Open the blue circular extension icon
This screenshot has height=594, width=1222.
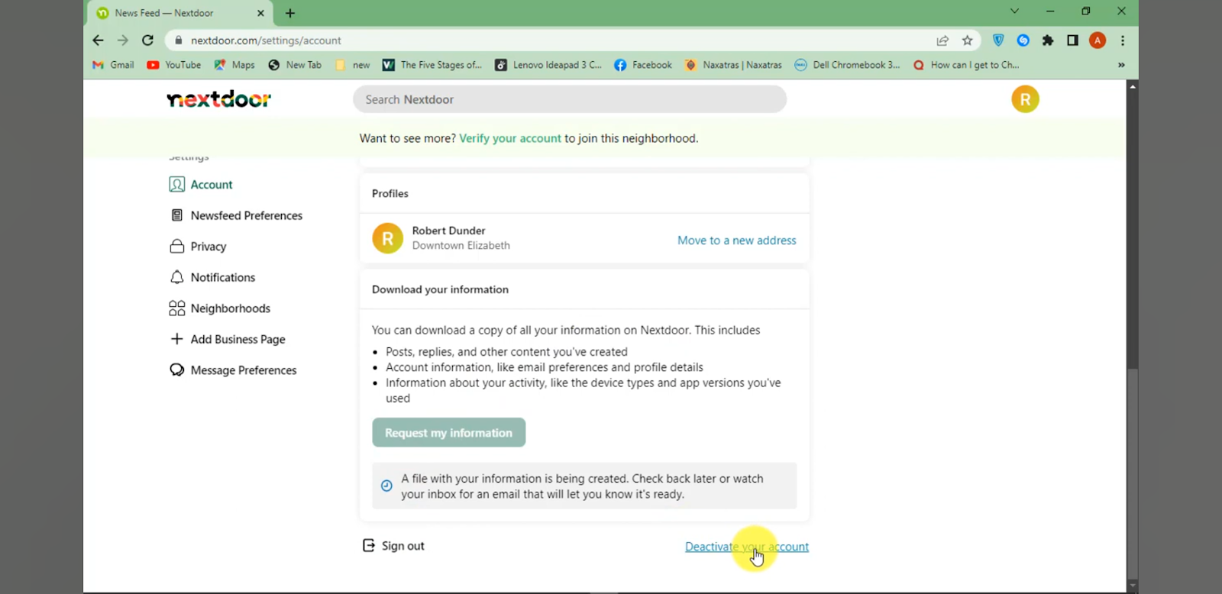[x=1023, y=40]
